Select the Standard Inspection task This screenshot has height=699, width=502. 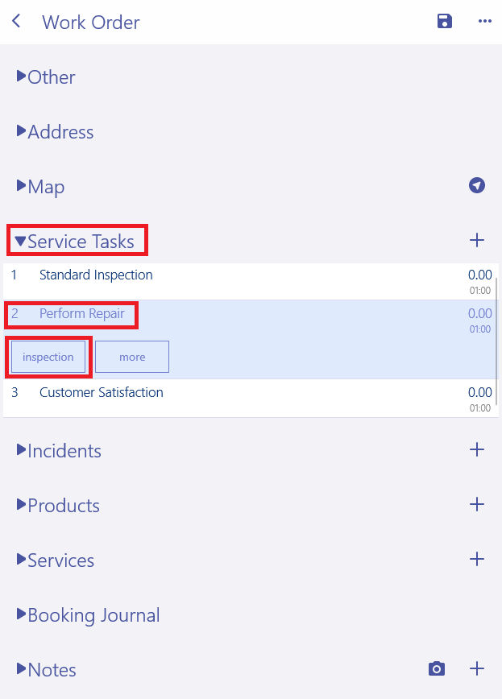[96, 275]
